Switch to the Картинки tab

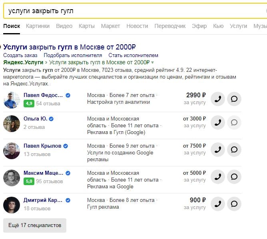(x=38, y=26)
